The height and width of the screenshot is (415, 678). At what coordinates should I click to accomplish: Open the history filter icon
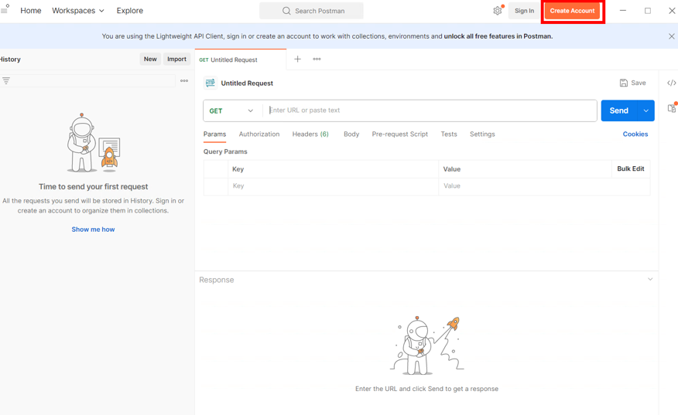6,80
